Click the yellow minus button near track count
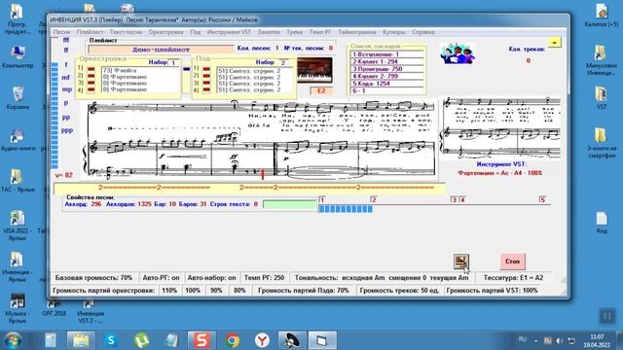 (554, 42)
